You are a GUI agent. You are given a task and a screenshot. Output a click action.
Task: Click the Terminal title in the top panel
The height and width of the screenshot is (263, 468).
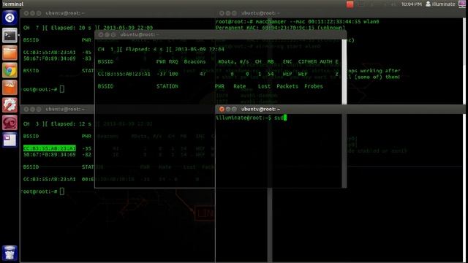[13, 4]
